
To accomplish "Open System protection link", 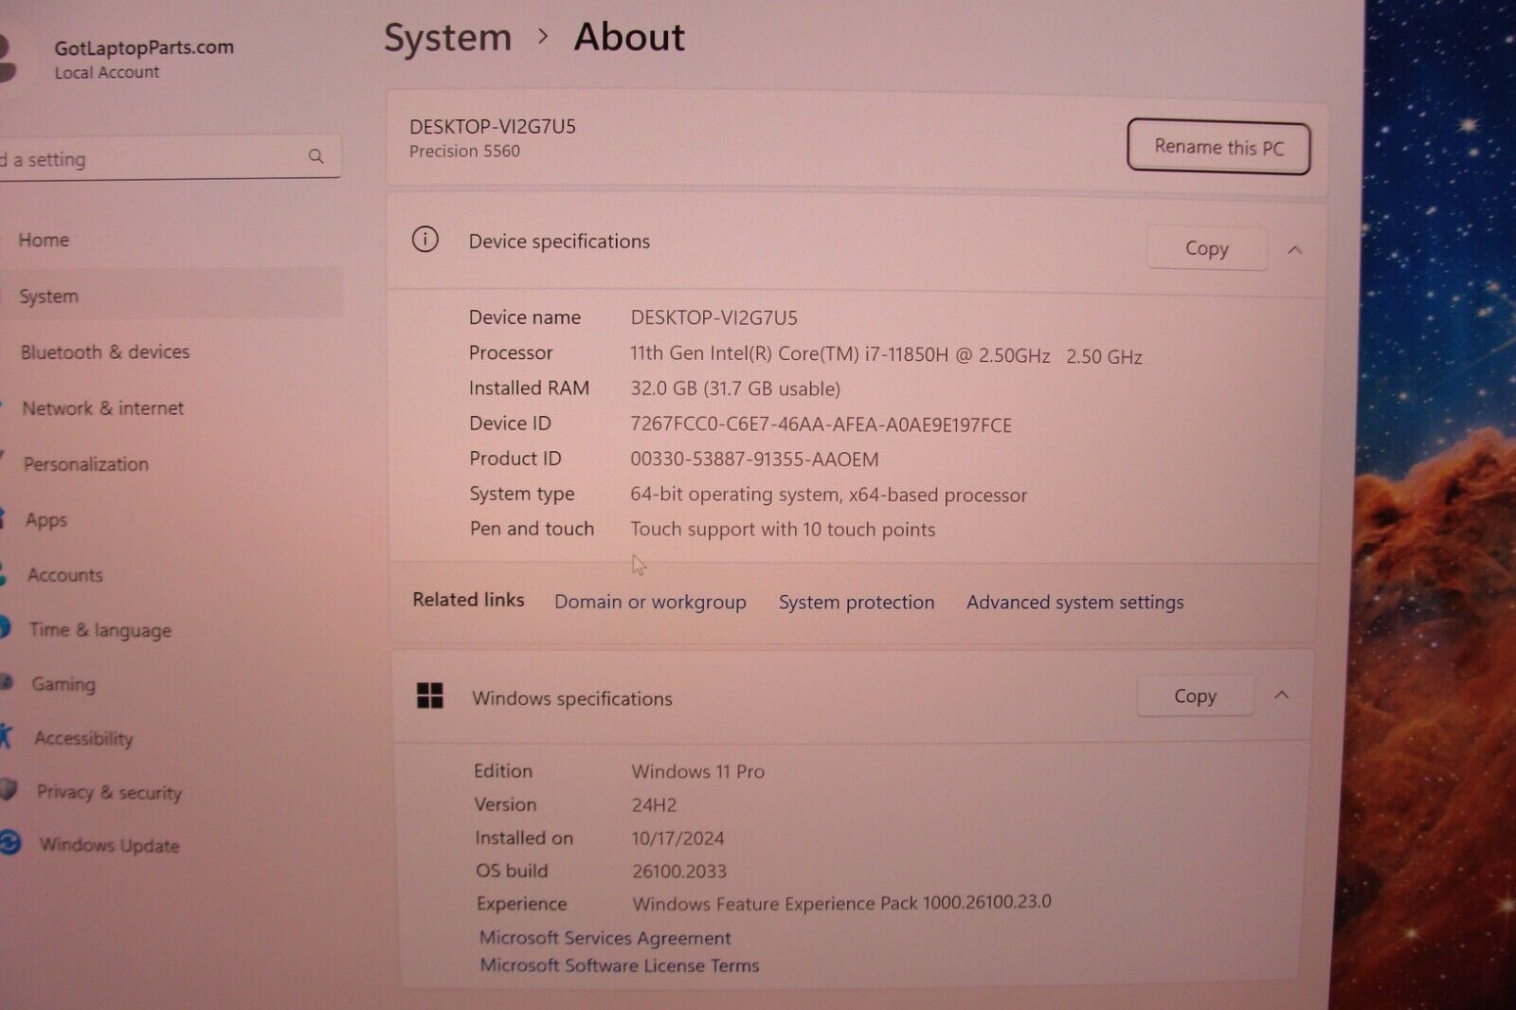I will (x=857, y=603).
